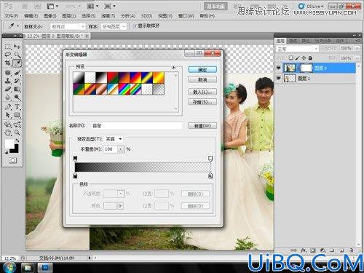Select the Crop tool
The height and width of the screenshot is (273, 364).
[x=8, y=63]
